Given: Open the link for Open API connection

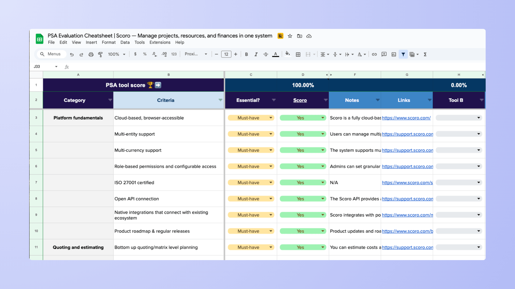Looking at the screenshot, I should (x=407, y=199).
